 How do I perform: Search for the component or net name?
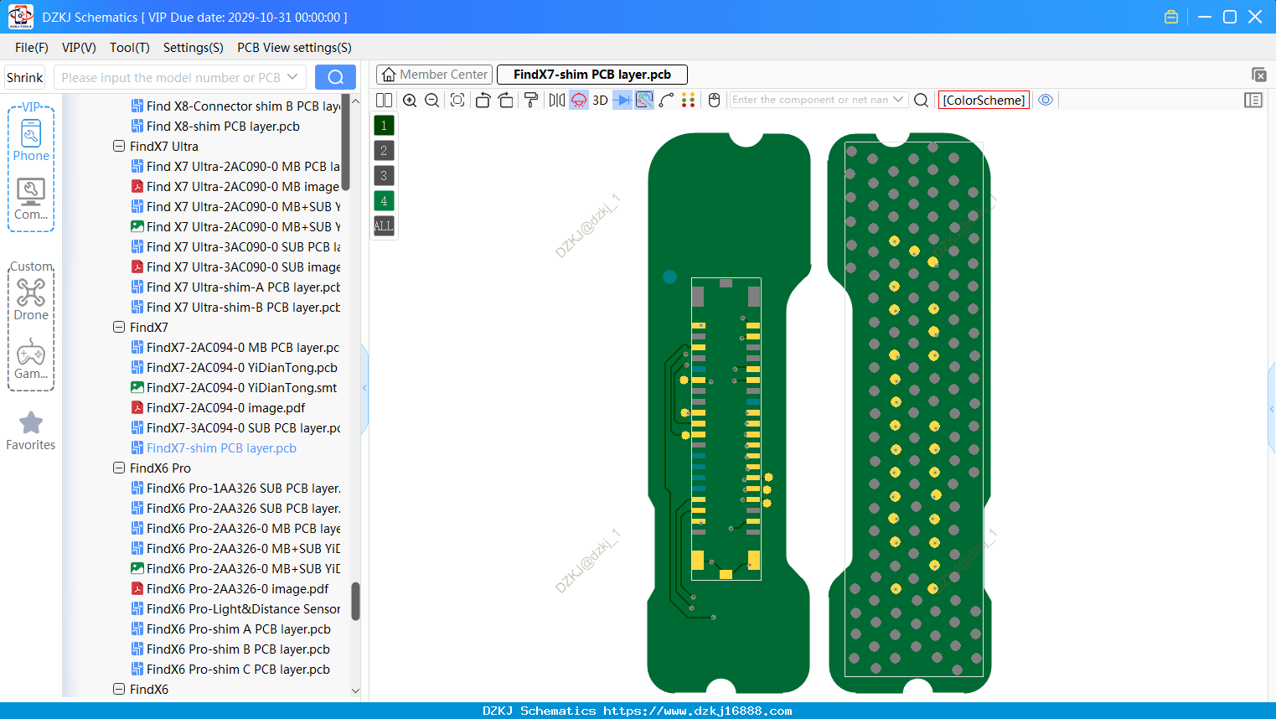point(921,100)
